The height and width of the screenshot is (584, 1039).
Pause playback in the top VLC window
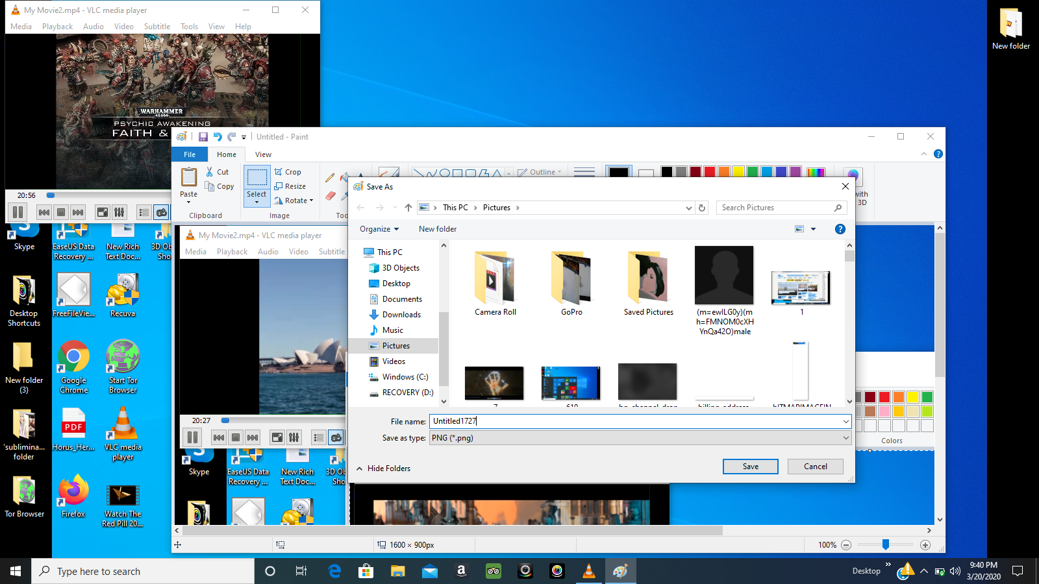click(18, 212)
